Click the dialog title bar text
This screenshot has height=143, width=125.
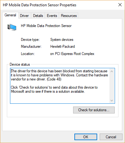40,5
